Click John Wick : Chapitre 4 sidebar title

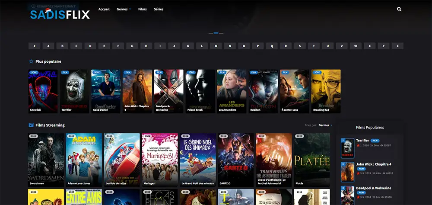point(374,164)
